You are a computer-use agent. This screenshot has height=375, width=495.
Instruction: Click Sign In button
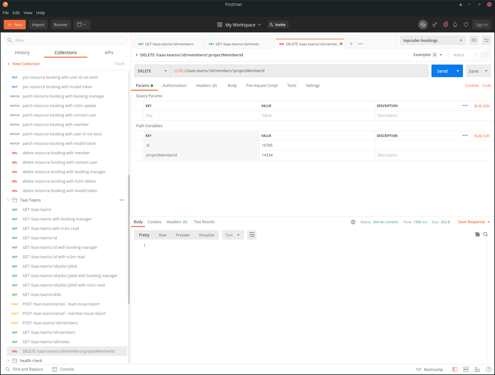click(481, 25)
